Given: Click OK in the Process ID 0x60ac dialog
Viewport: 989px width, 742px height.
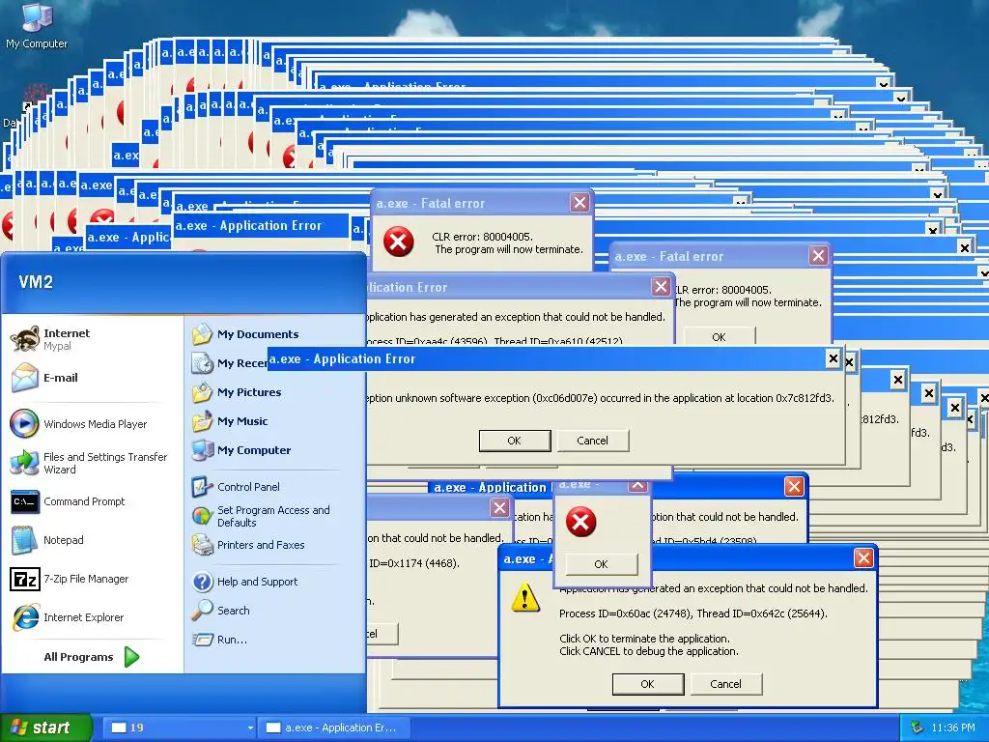Looking at the screenshot, I should pos(648,684).
